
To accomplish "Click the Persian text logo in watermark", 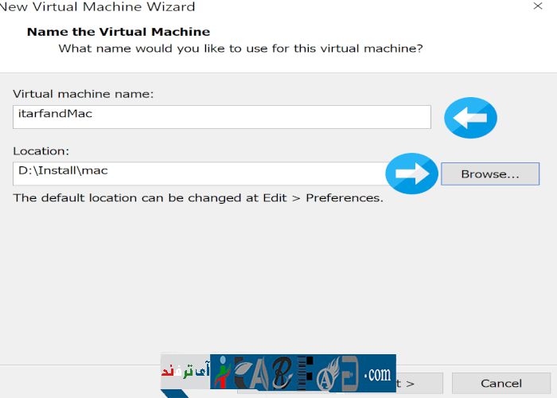I will pyautogui.click(x=185, y=371).
